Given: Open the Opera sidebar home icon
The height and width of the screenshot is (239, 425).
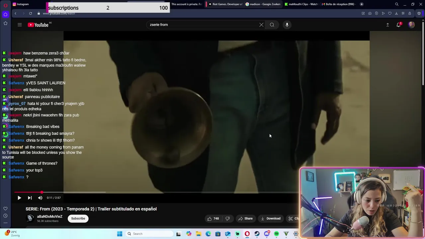Looking at the screenshot, I should pyautogui.click(x=5, y=14).
